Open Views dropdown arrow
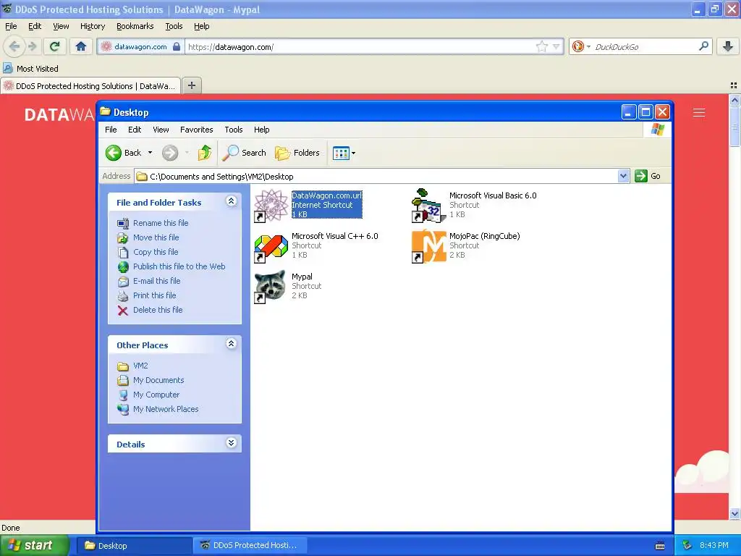This screenshot has width=741, height=556. [353, 153]
